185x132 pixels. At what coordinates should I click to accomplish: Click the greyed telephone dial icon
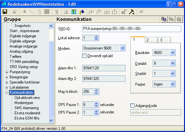14,12
